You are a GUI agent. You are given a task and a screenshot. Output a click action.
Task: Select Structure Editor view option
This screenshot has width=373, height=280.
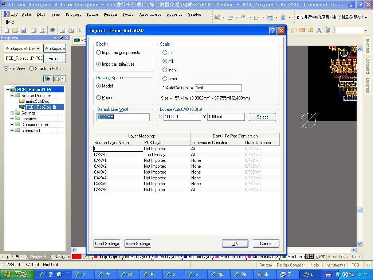(46, 68)
